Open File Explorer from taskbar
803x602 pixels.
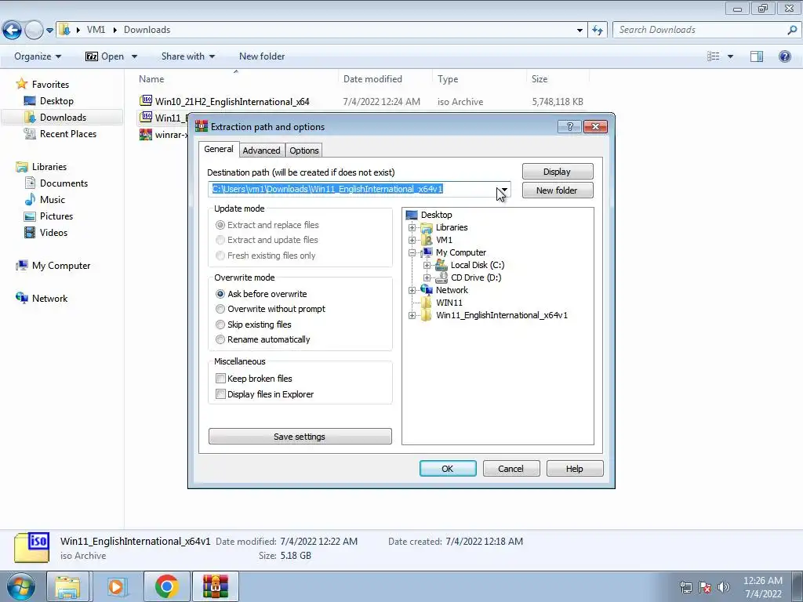pyautogui.click(x=67, y=586)
